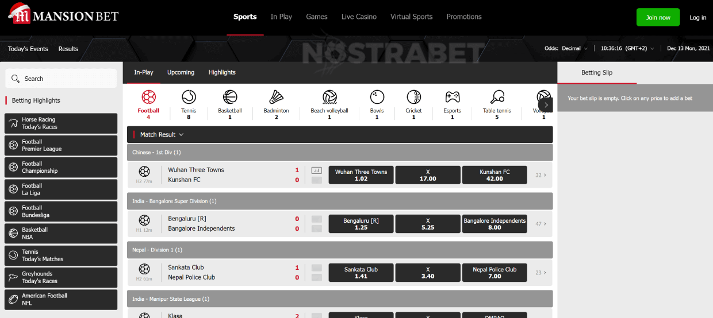Open the Match Result market dropdown
713x318 pixels.
[x=162, y=134]
